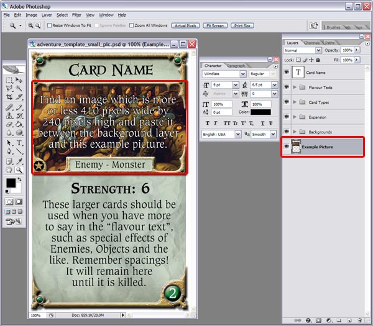Select the Healing Brush tool
Screen dimensions: 373x326
(9, 107)
